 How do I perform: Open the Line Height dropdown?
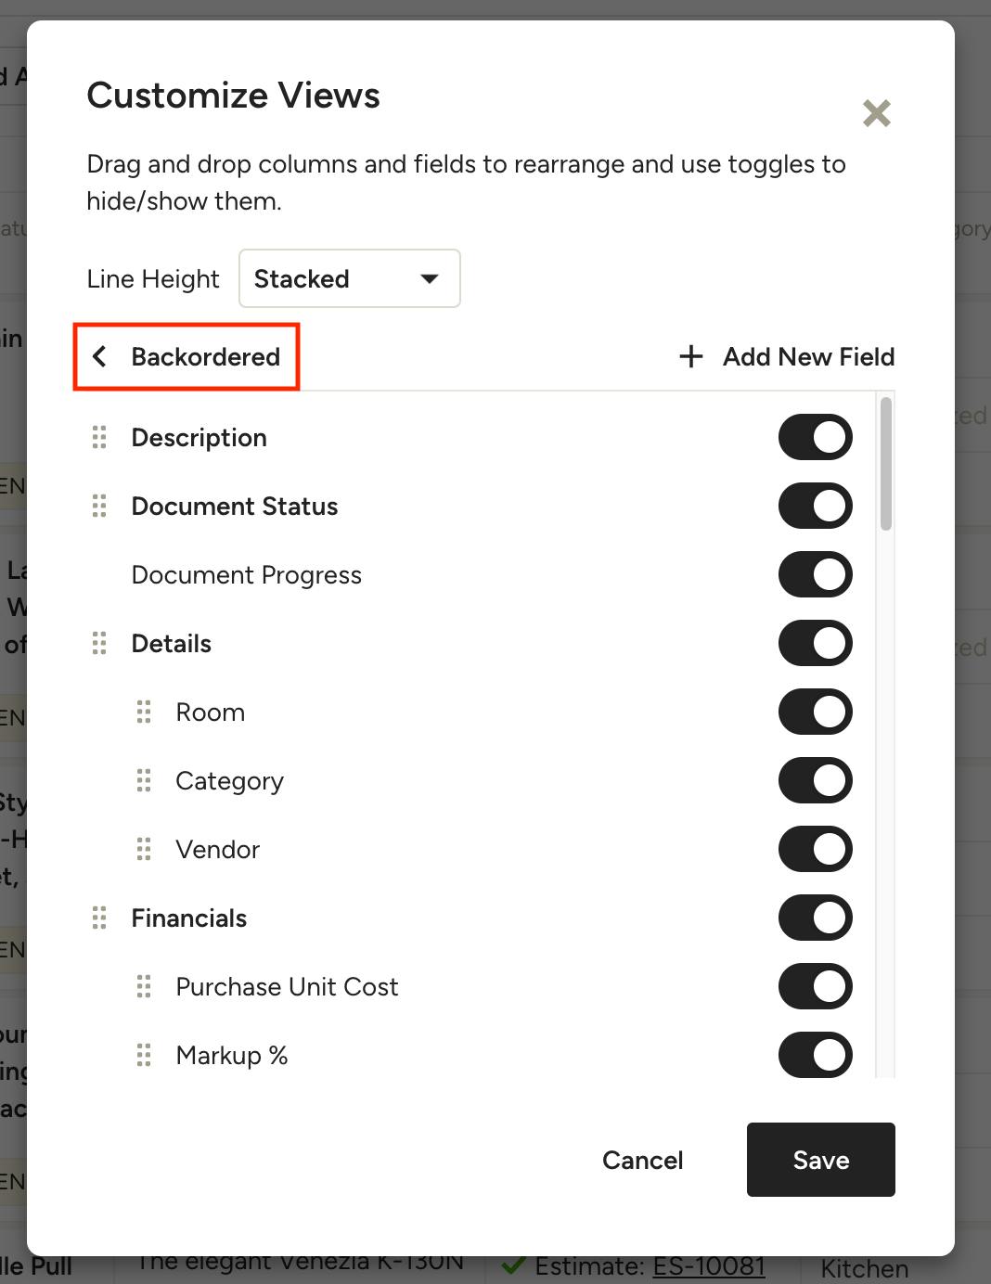[x=349, y=278]
